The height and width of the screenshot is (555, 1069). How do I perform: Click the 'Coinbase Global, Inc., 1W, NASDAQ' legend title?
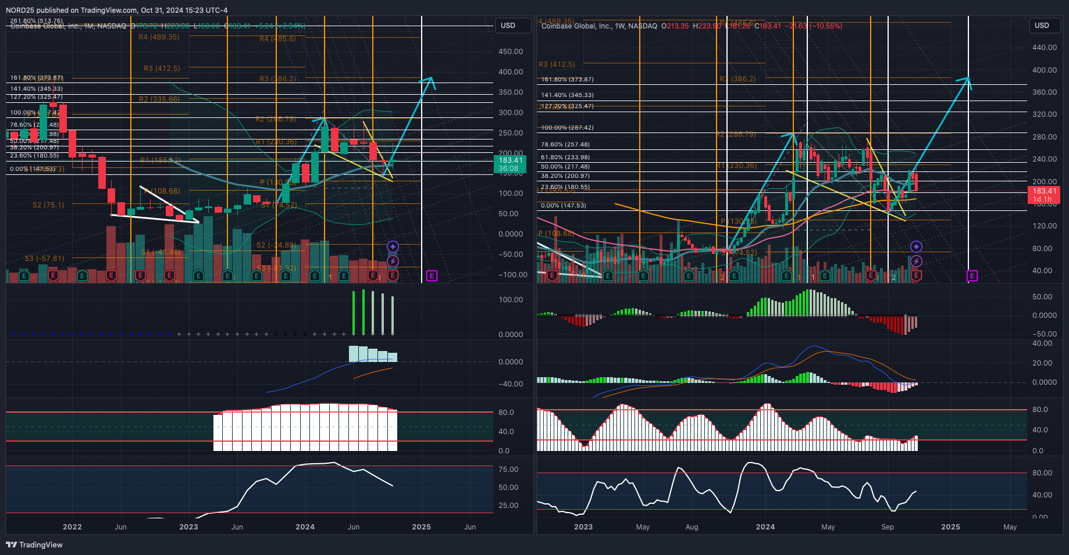click(x=599, y=26)
